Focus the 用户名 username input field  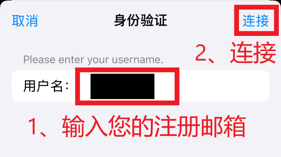(x=140, y=86)
